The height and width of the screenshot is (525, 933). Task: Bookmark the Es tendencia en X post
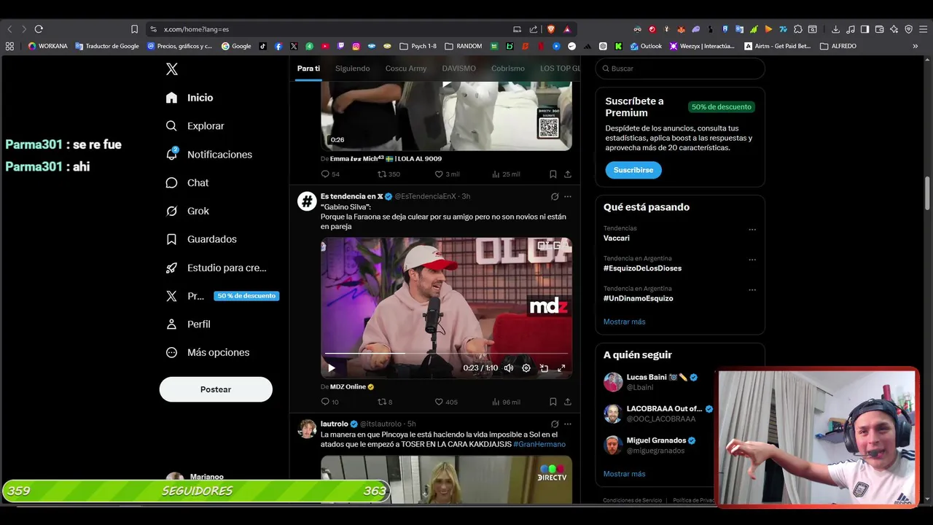point(553,402)
